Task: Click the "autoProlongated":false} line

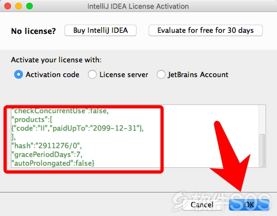Action: [x=53, y=163]
